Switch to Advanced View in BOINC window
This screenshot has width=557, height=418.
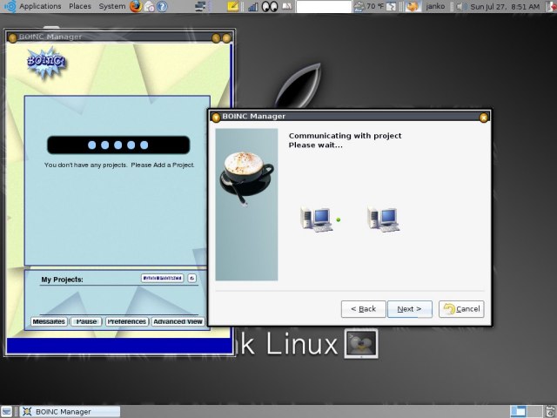[x=178, y=321]
